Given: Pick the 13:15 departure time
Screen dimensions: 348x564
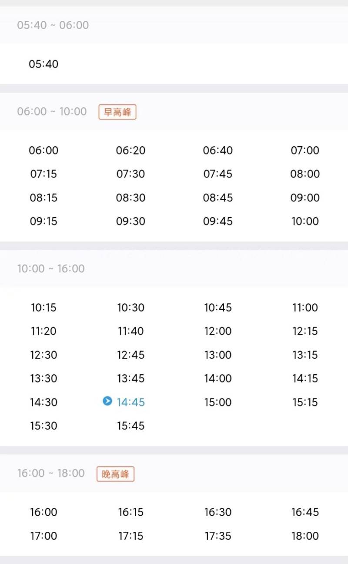Looking at the screenshot, I should tap(305, 355).
